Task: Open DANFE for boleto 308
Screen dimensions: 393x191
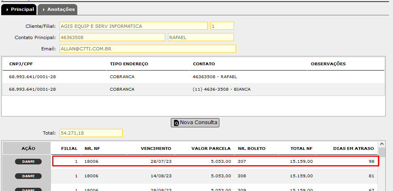Action: coord(28,176)
